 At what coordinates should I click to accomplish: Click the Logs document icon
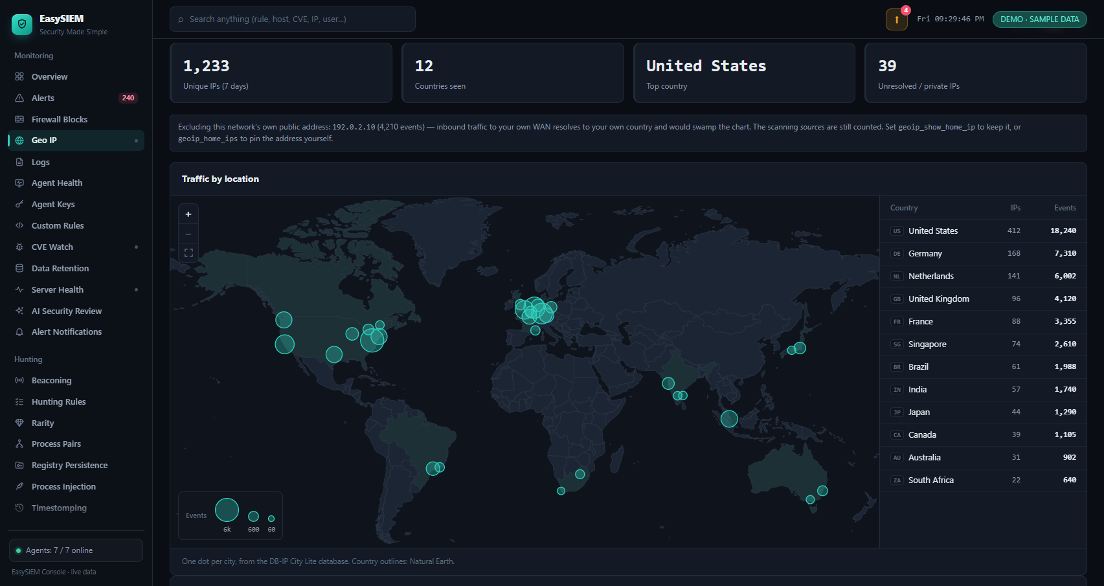19,162
